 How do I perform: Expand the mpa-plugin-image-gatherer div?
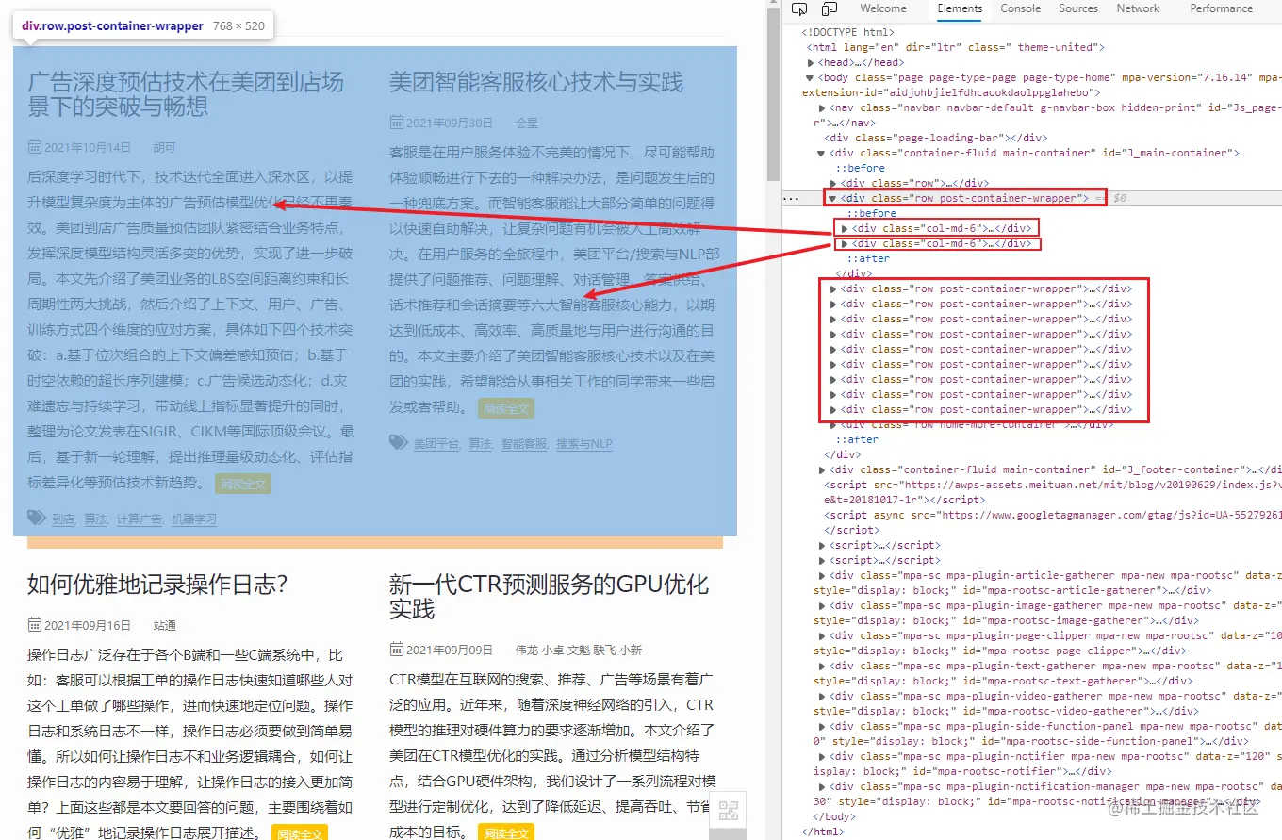(x=822, y=605)
